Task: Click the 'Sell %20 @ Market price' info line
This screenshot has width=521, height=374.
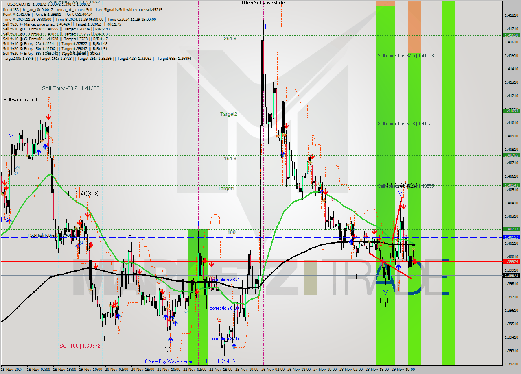Action: (x=62, y=24)
